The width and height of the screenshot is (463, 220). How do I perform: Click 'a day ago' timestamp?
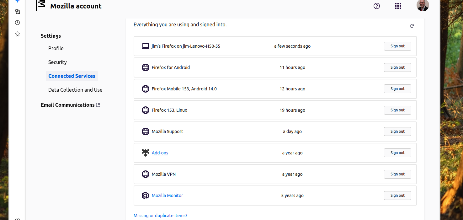point(292,131)
